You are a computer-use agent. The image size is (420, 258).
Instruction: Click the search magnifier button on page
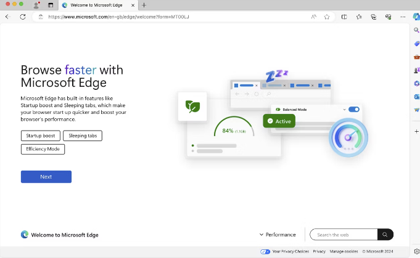point(385,235)
